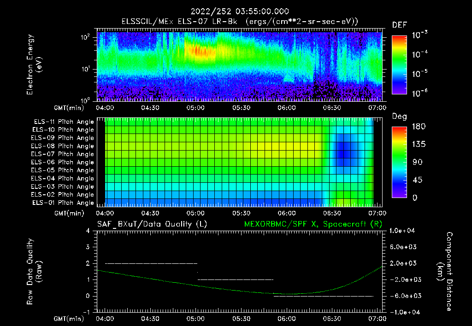Screen dimensions: 472x326
Task: Select the Electron Energy (eV) axis label
Action: pos(34,64)
